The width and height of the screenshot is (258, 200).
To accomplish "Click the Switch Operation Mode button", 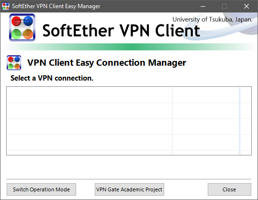I will tap(41, 189).
